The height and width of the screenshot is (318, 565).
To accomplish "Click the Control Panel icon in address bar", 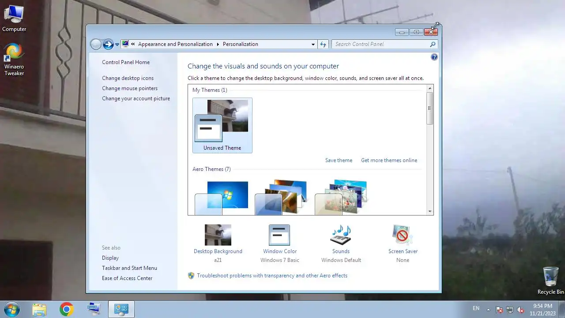I will coord(126,44).
